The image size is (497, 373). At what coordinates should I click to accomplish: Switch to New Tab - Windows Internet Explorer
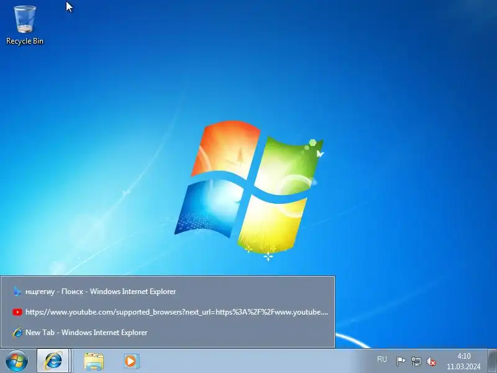pos(168,333)
